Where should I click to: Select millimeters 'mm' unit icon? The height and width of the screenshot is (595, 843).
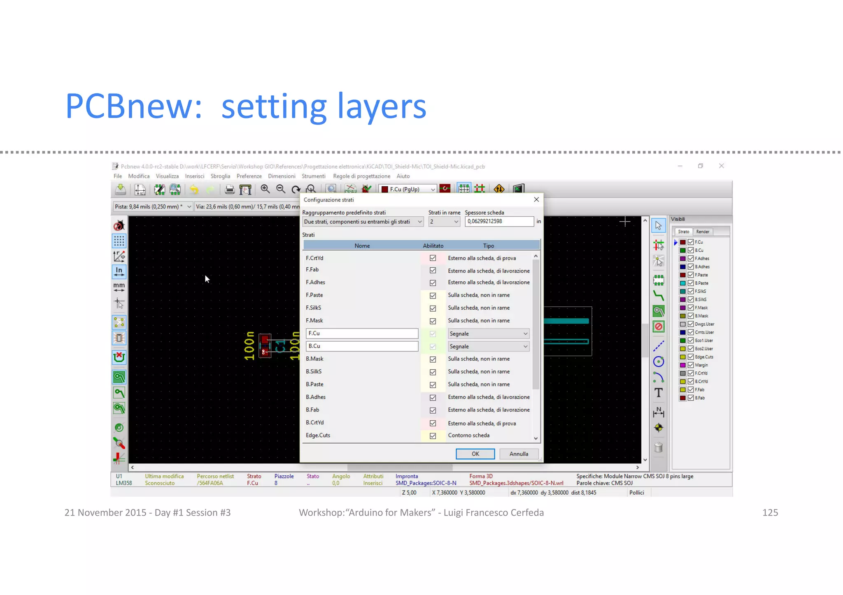point(119,287)
